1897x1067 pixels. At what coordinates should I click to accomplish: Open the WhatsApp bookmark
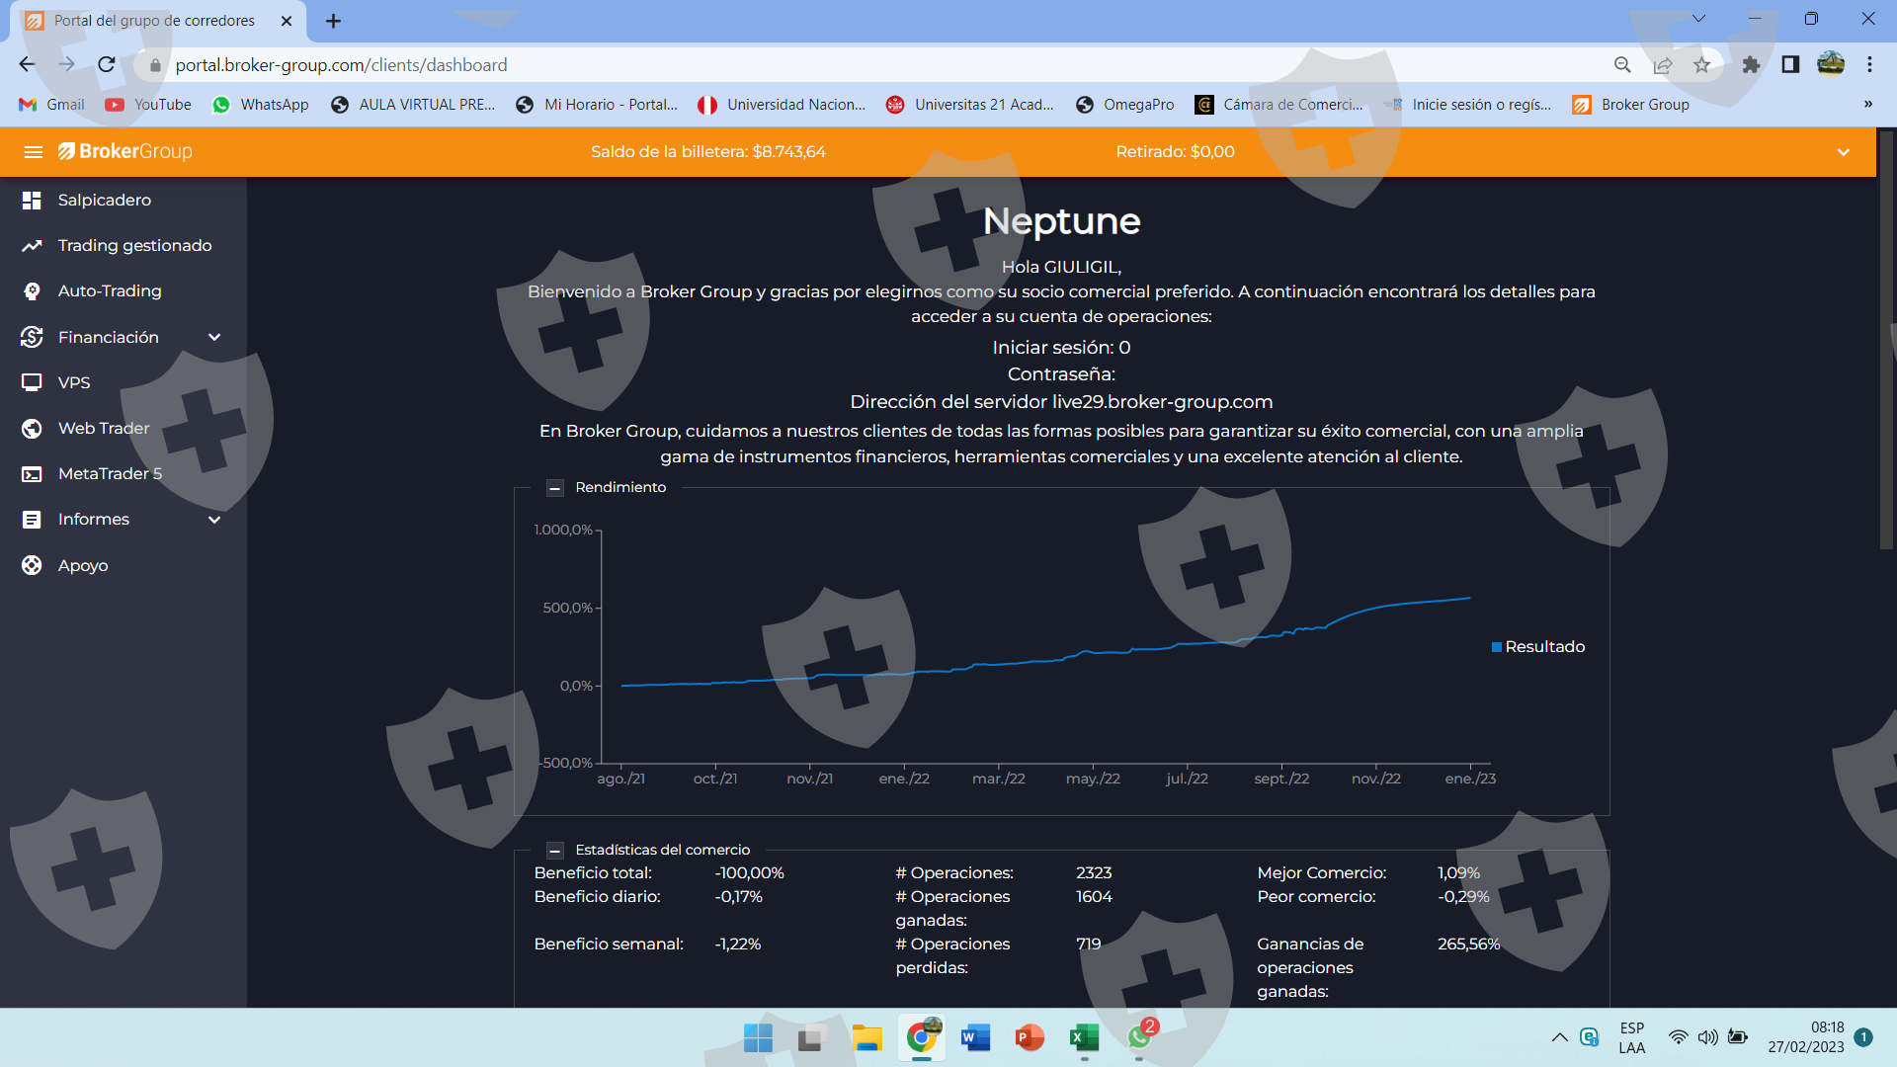[x=261, y=105]
